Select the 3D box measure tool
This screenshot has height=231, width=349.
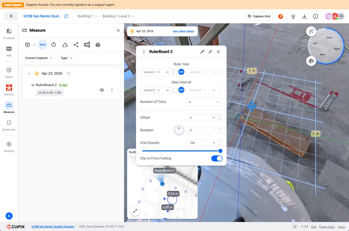tap(27, 45)
